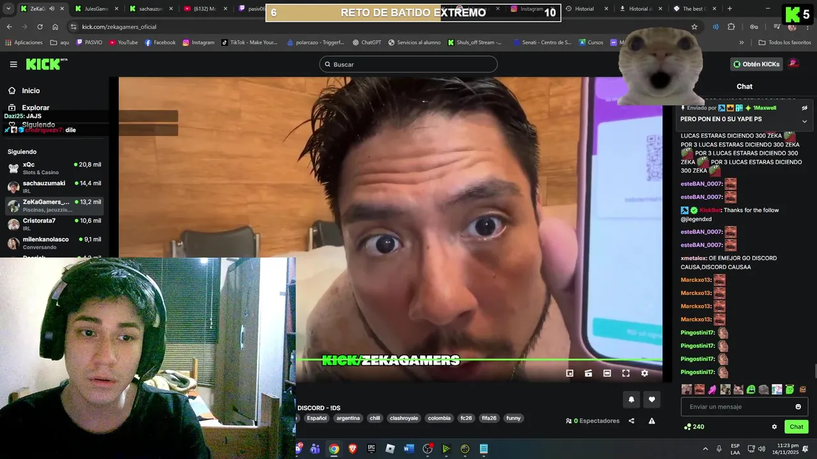Reload the page
The height and width of the screenshot is (459, 817).
40,27
